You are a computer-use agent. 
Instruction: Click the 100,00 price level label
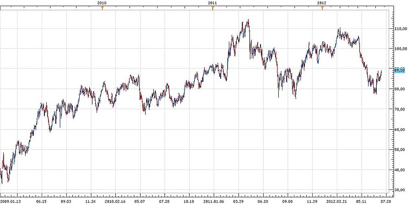[400, 49]
